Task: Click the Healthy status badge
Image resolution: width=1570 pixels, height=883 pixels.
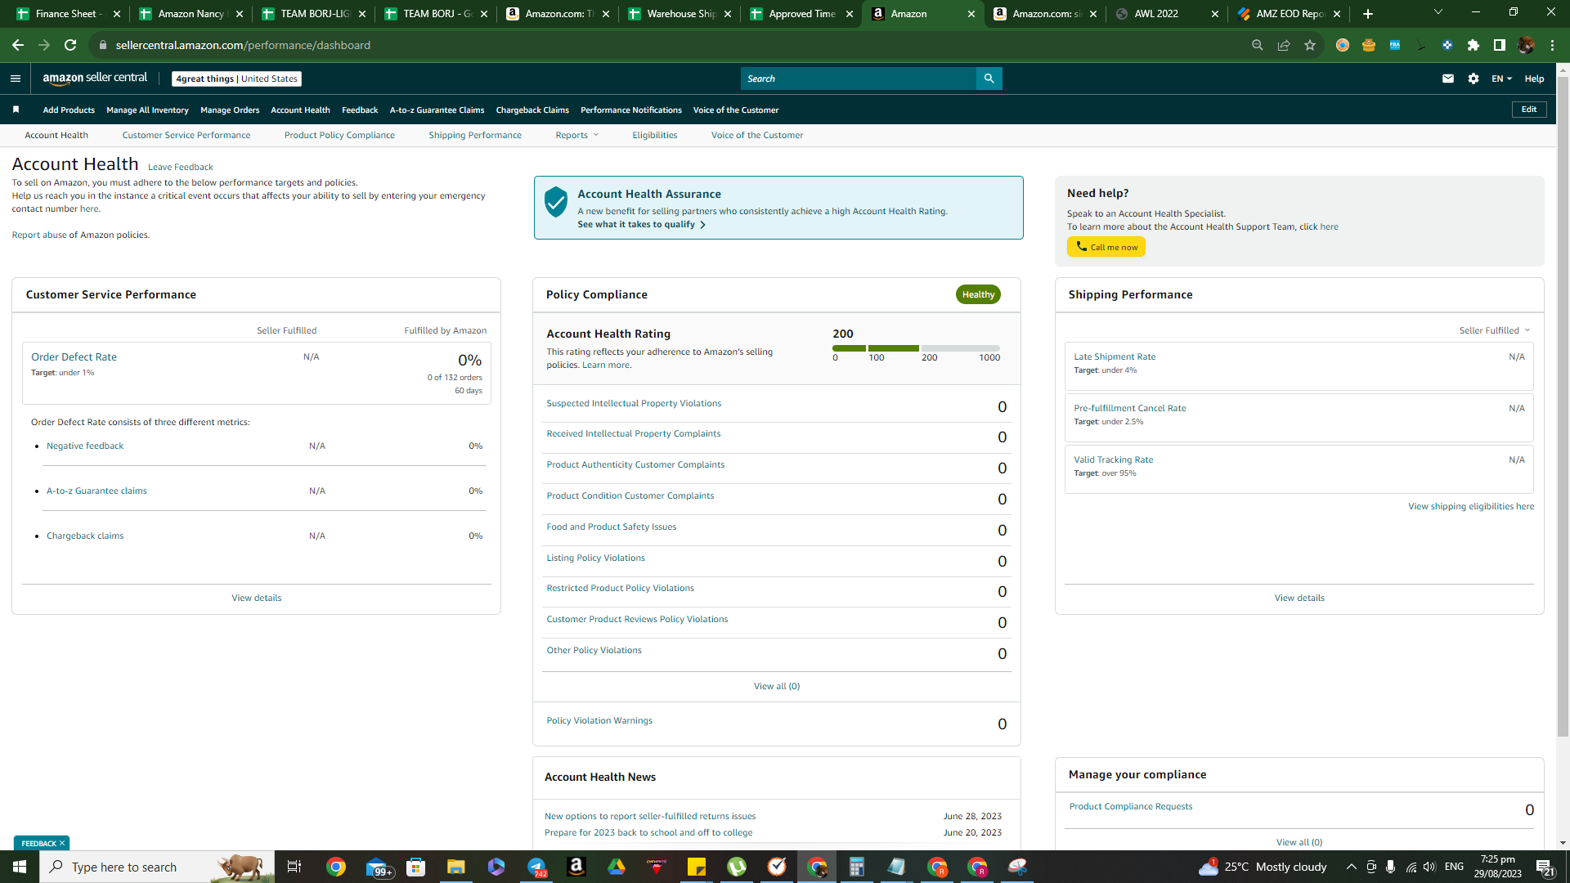Action: click(x=978, y=294)
